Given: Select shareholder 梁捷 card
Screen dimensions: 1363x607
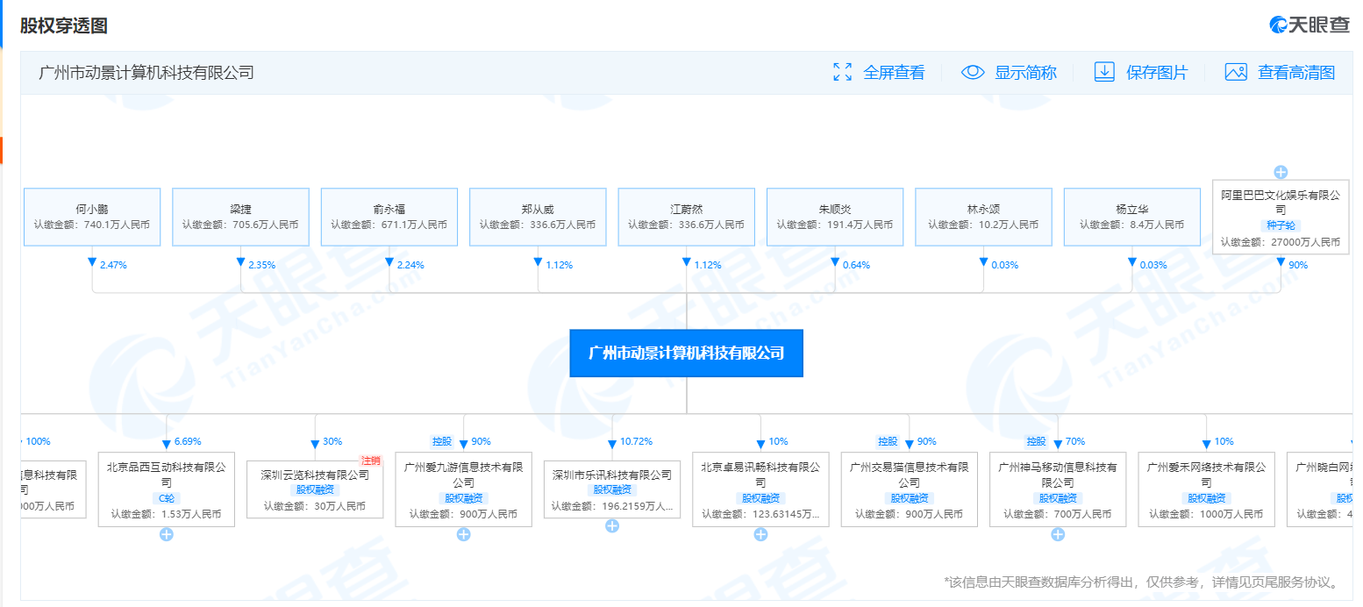Looking at the screenshot, I should 240,218.
